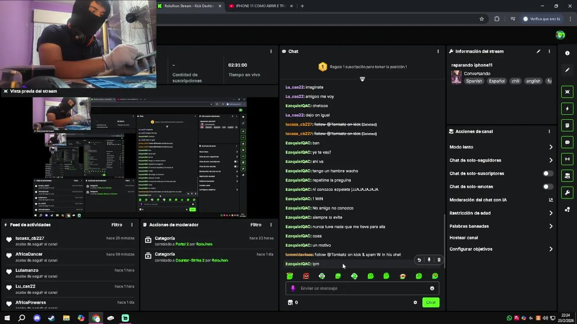Open the broadcast signal sidebar icon

click(567, 159)
